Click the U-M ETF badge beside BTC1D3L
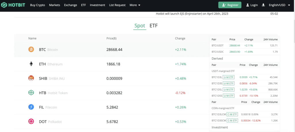 coord(228,77)
